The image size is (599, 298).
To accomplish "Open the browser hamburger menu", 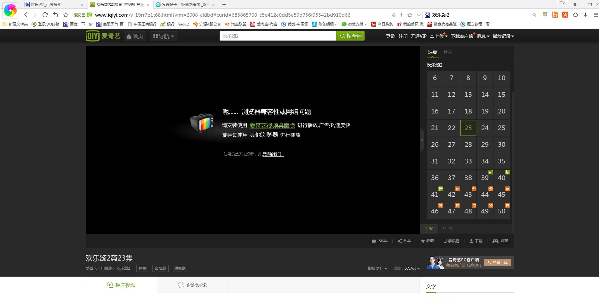I will [x=596, y=14].
